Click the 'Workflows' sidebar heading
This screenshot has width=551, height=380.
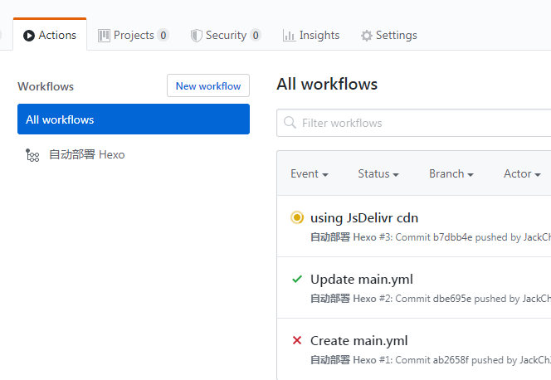click(46, 86)
